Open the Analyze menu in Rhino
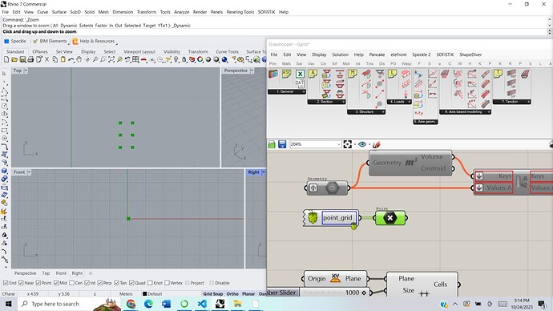Viewport: 553px width, 311px height. 181,12
